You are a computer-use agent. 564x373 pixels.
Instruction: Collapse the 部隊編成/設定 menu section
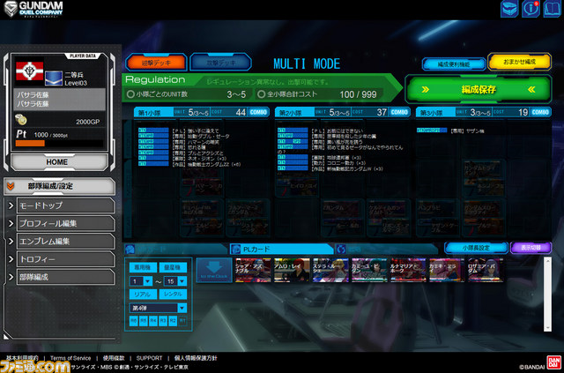[x=59, y=186]
